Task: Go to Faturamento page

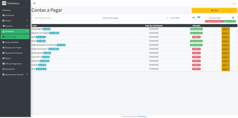Action: click(x=15, y=69)
